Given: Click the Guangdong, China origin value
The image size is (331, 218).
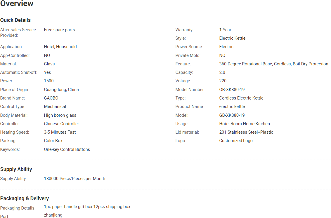Looking at the screenshot, I should pyautogui.click(x=61, y=90).
